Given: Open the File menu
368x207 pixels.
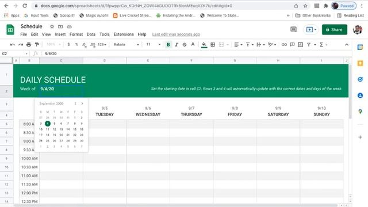Looking at the screenshot, I should [x=24, y=34].
